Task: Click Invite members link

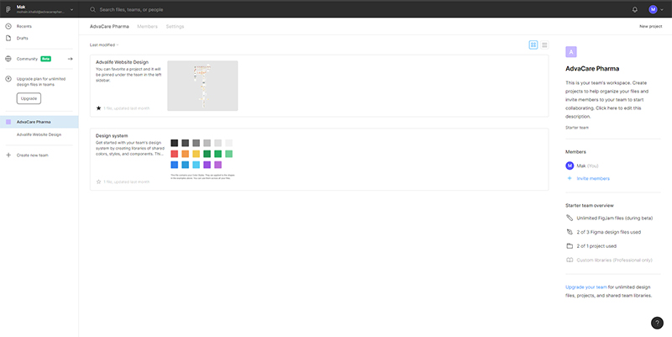Action: tap(593, 178)
